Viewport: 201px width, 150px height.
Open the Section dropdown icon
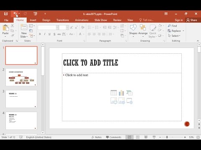click(32, 36)
